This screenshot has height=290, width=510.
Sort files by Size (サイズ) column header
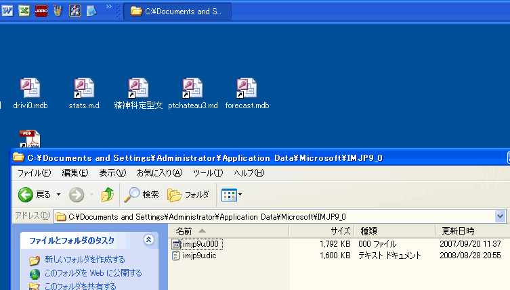pos(322,231)
